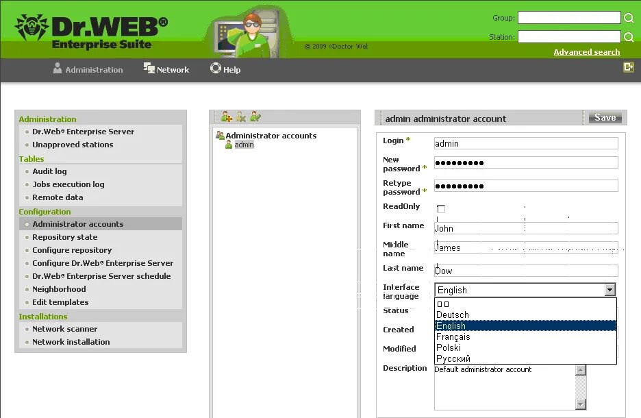Open Configure Dr.Web Enterprise Server page
The width and height of the screenshot is (641, 418).
(x=103, y=263)
